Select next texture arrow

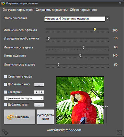point(42,92)
